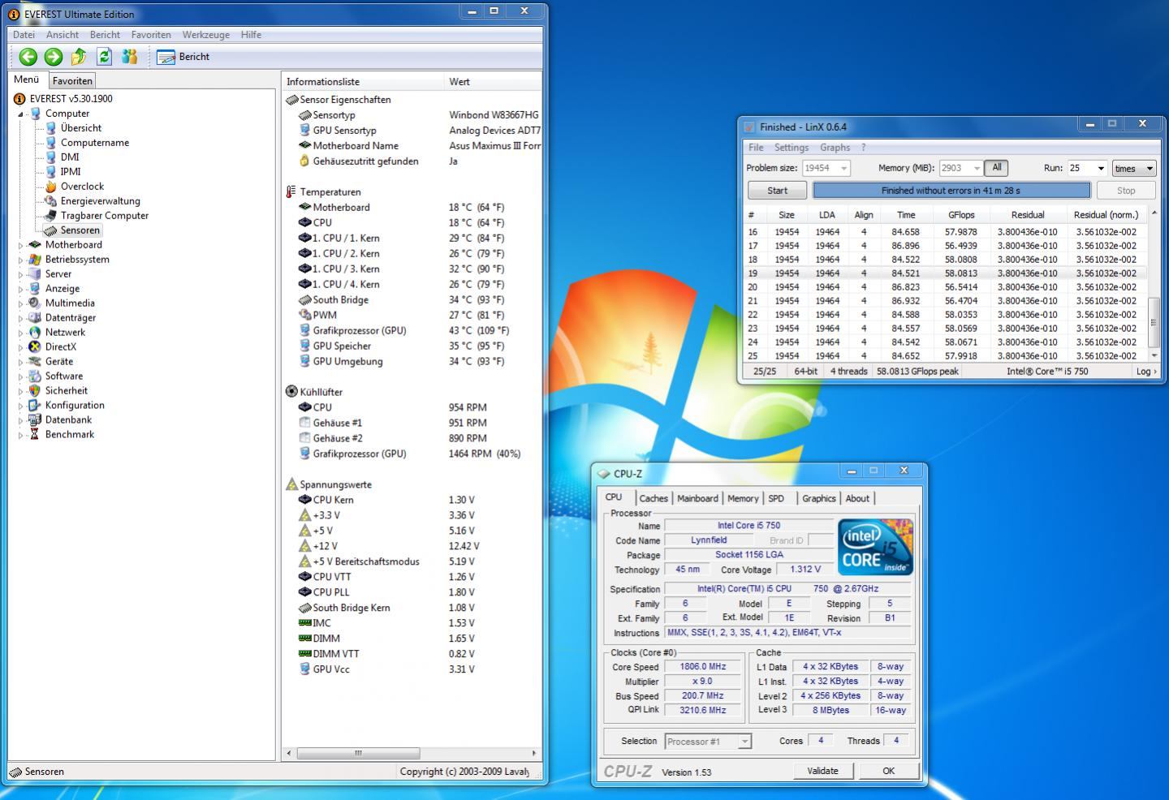Click the green forward arrow in EVEREST toolbar
This screenshot has height=800, width=1169.
pos(54,57)
